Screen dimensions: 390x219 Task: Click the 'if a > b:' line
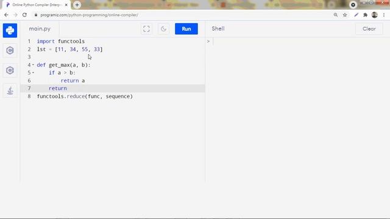62,72
